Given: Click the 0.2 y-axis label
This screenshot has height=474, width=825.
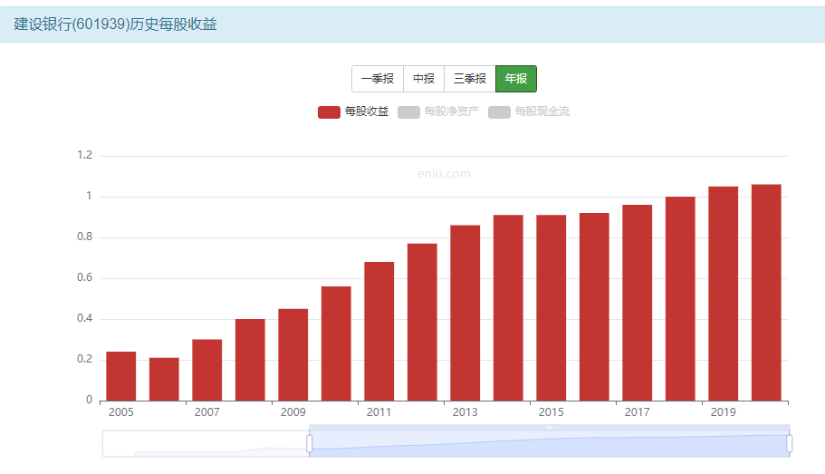Looking at the screenshot, I should click(85, 359).
